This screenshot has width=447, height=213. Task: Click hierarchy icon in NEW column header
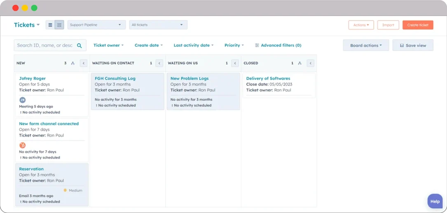point(73,63)
